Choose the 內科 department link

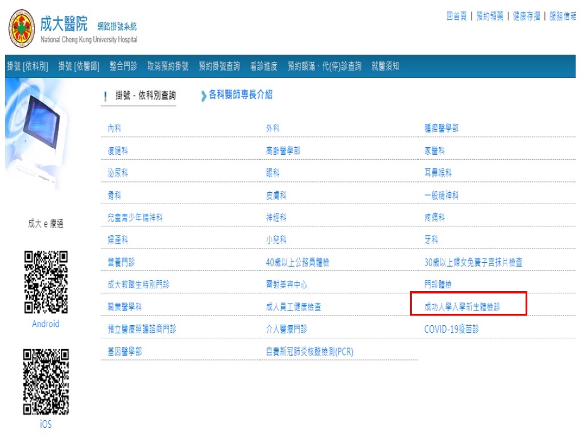pos(114,129)
